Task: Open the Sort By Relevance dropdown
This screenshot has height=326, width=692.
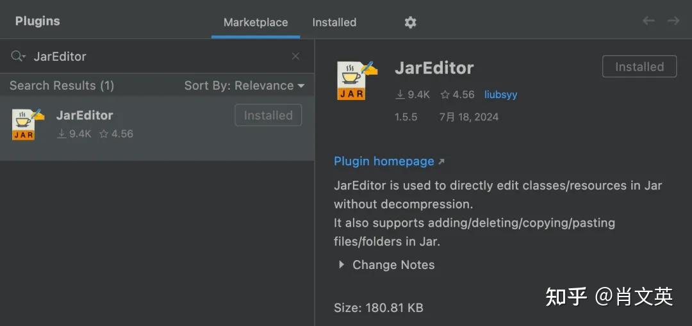Action: pos(244,86)
